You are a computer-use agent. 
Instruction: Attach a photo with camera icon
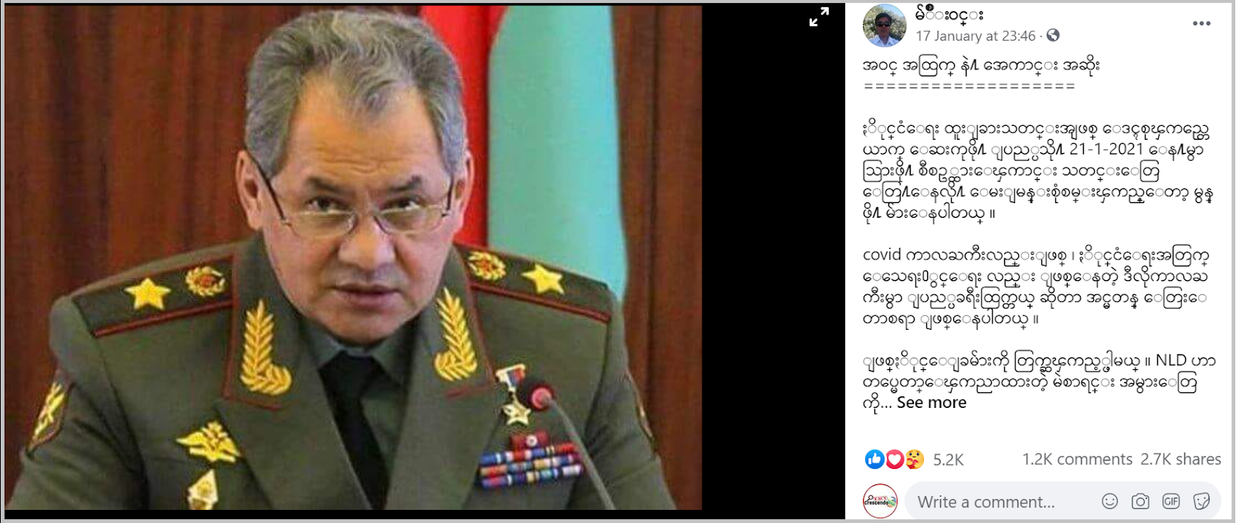pos(1140,501)
